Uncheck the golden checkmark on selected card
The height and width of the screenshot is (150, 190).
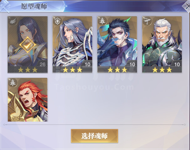coord(28,45)
